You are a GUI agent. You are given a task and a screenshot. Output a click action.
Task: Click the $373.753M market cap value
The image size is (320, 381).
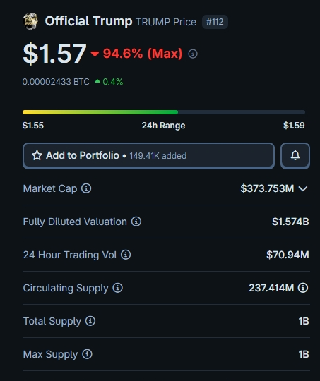click(267, 188)
